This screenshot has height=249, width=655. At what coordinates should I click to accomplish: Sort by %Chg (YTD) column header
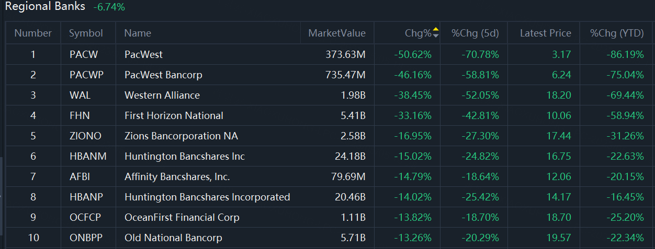coord(617,33)
